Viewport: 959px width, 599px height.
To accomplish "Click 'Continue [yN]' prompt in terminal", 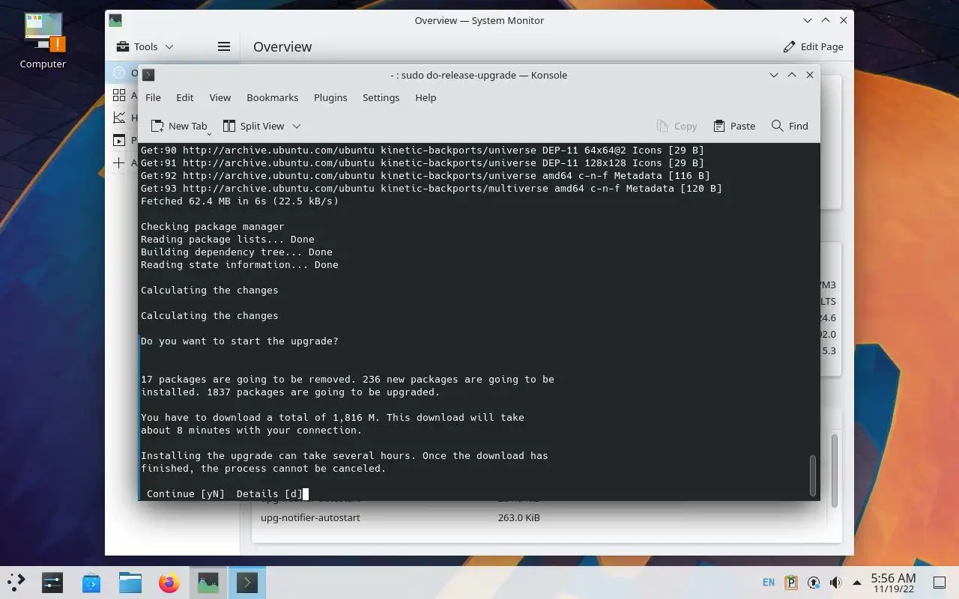I will pos(186,493).
